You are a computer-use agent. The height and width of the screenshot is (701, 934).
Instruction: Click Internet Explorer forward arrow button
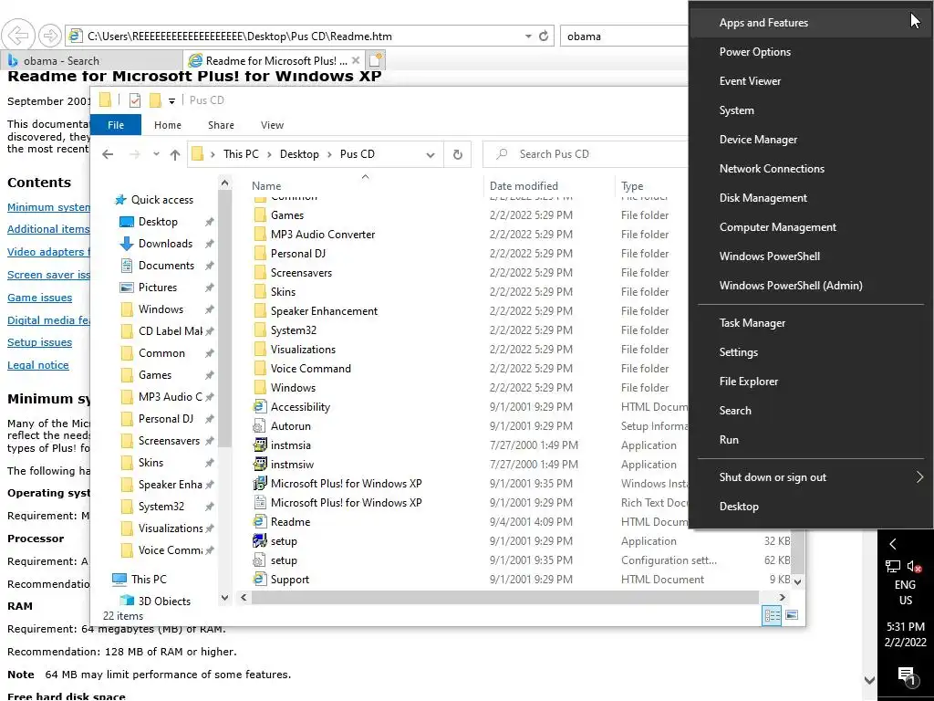point(50,36)
